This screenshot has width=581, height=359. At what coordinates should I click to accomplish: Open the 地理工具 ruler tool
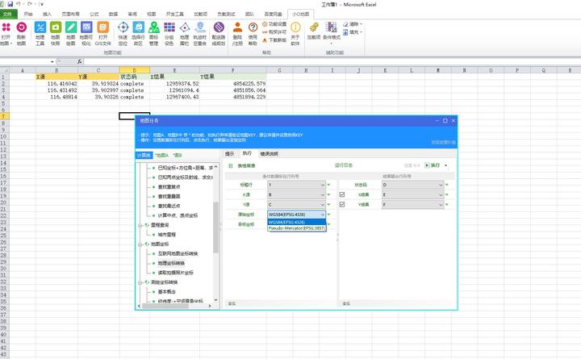click(40, 33)
